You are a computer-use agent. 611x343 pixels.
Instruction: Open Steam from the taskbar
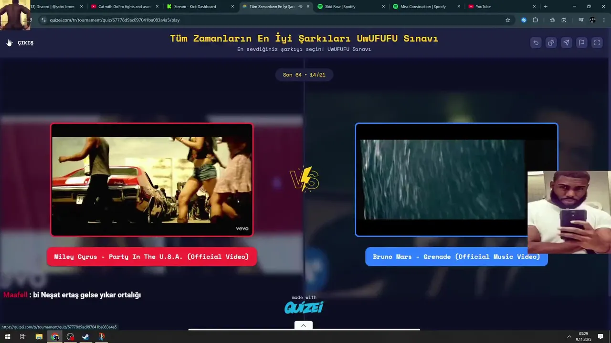tap(86, 337)
